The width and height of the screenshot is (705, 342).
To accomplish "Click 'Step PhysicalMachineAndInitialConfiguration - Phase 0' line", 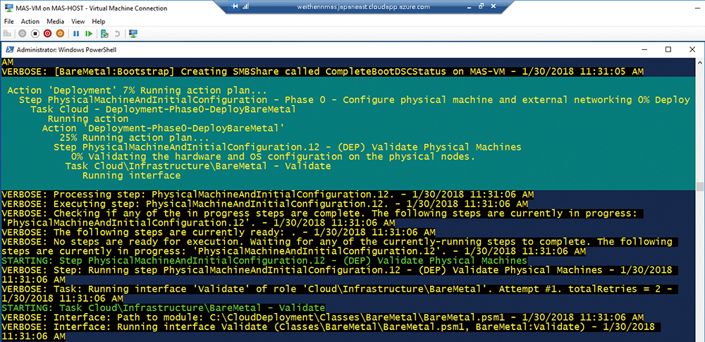I will [355, 100].
